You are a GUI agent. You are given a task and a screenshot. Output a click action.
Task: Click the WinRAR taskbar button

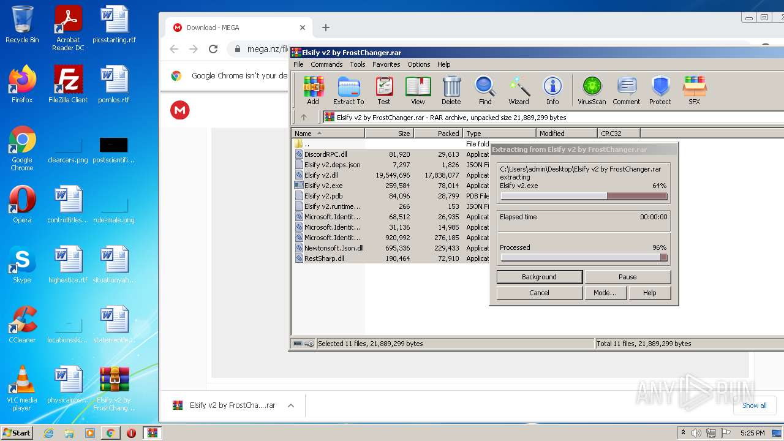(x=152, y=433)
